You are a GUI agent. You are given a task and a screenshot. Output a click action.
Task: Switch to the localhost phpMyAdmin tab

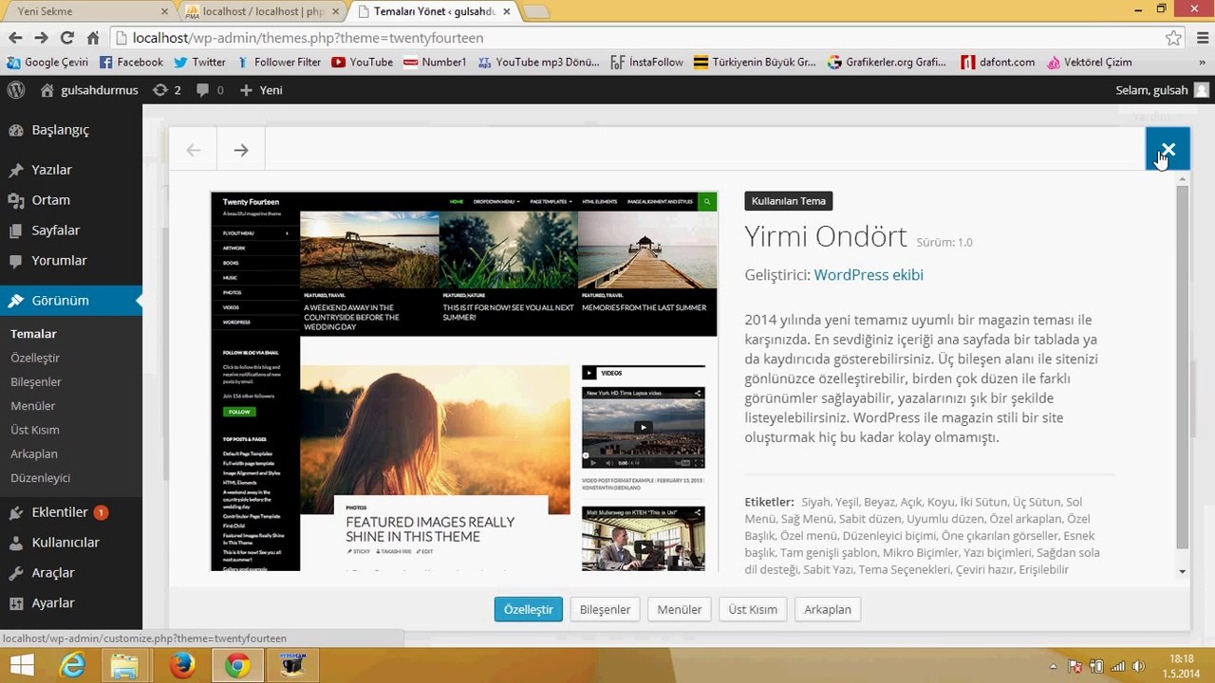(263, 11)
